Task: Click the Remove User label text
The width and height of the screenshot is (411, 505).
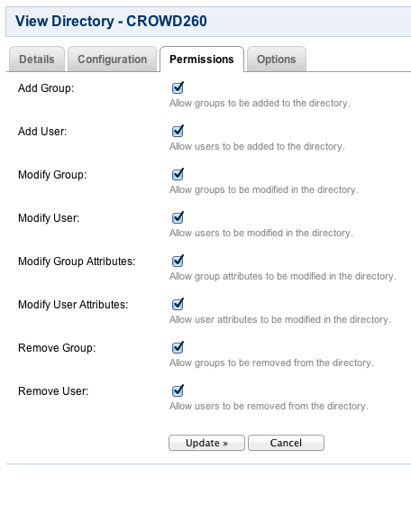Action: [53, 391]
